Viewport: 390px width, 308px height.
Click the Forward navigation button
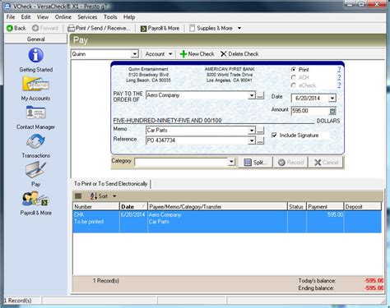point(45,28)
